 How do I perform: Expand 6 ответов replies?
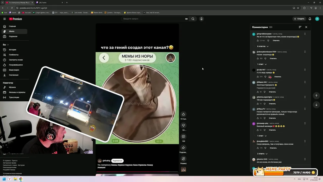(263, 46)
